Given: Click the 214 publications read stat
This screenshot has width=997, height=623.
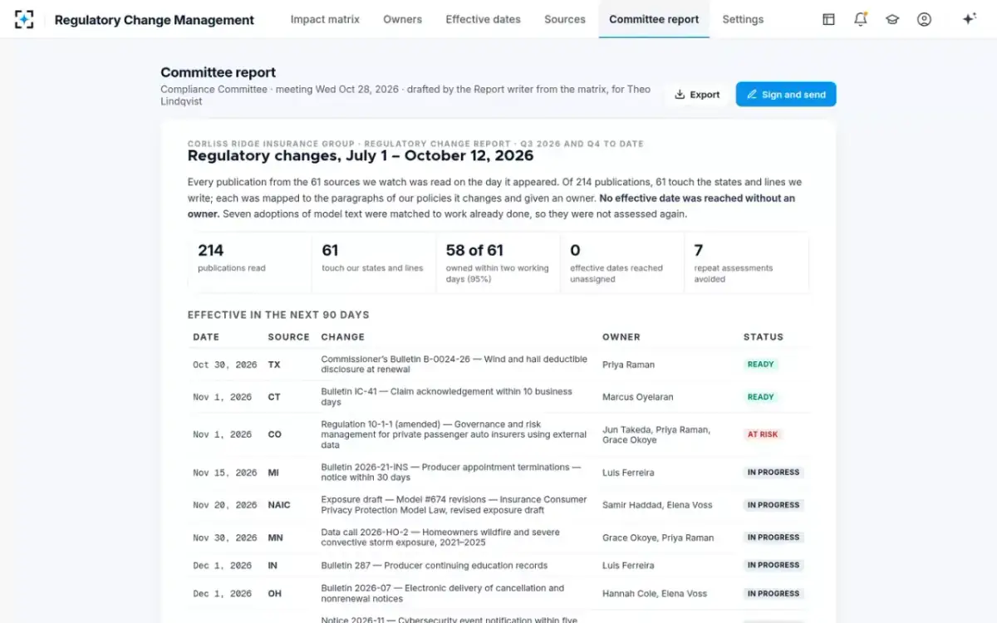Looking at the screenshot, I should coord(250,262).
